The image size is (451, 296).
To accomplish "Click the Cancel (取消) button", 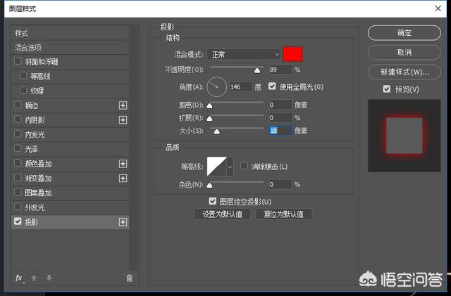I will coord(404,52).
